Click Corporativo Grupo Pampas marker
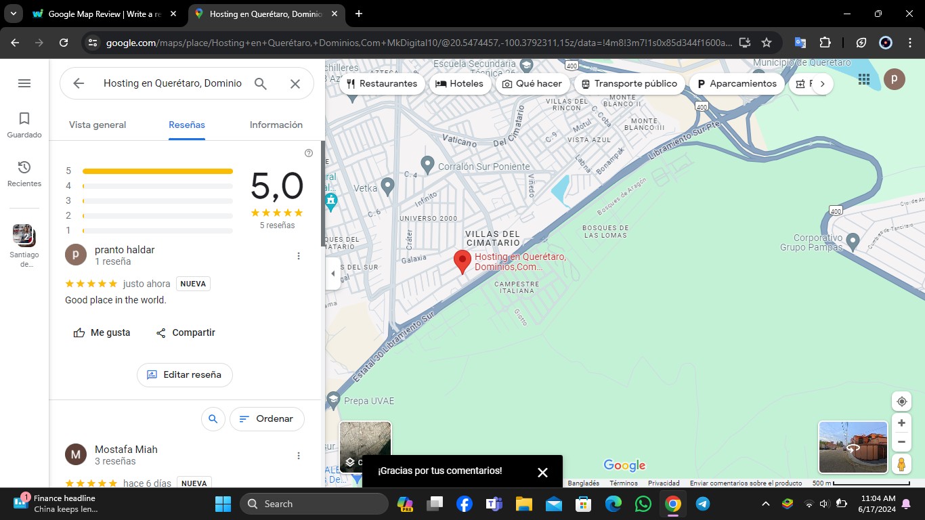The width and height of the screenshot is (925, 520). click(853, 240)
